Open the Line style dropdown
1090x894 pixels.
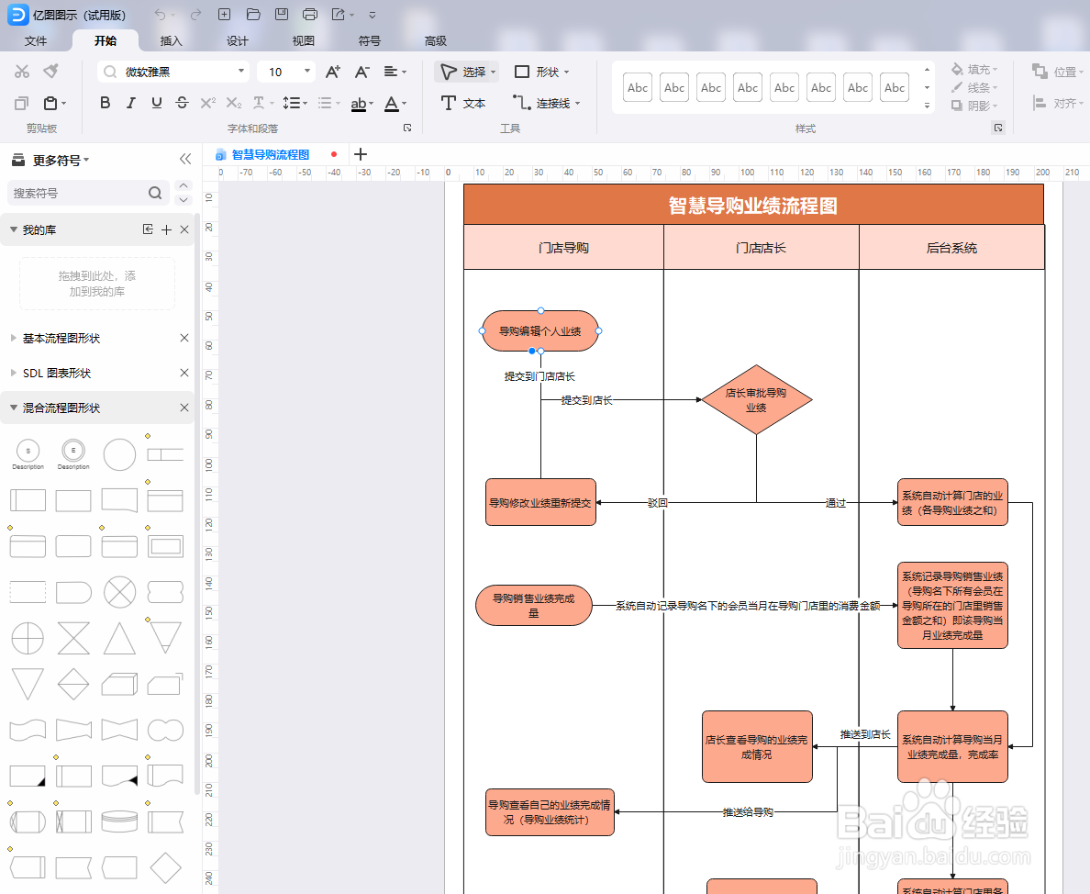point(974,87)
